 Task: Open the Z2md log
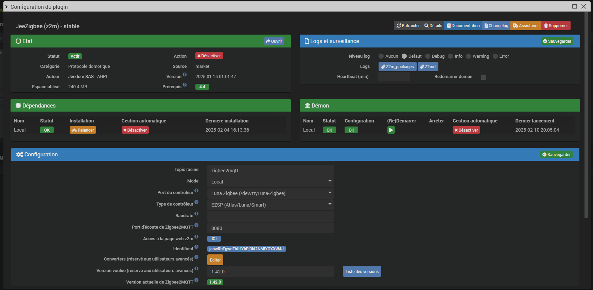[x=428, y=67]
